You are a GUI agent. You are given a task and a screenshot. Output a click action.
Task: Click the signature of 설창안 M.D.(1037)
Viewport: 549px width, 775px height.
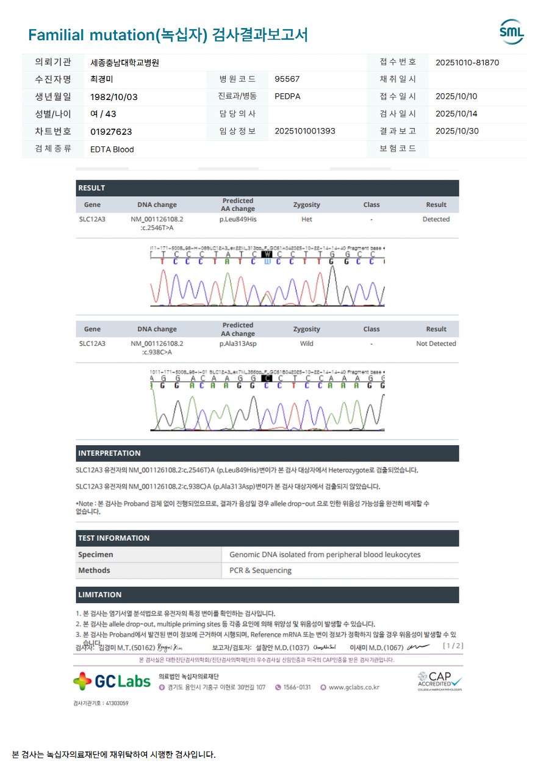(325, 647)
